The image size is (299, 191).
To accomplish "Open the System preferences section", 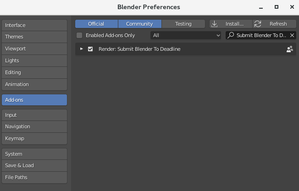I will coord(34,154).
